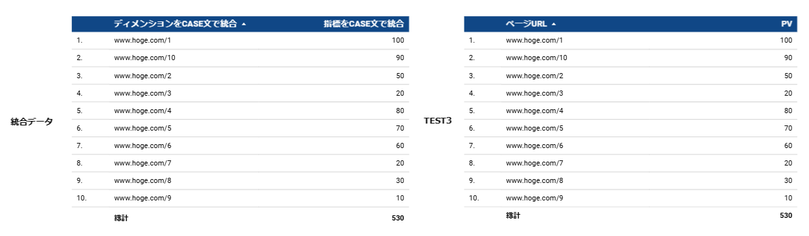Click www.hoge.com/4 row in left table
This screenshot has width=809, height=236.
(x=240, y=111)
